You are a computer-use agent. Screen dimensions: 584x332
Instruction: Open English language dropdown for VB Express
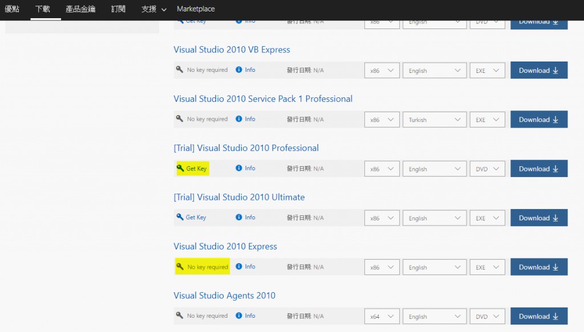point(434,70)
